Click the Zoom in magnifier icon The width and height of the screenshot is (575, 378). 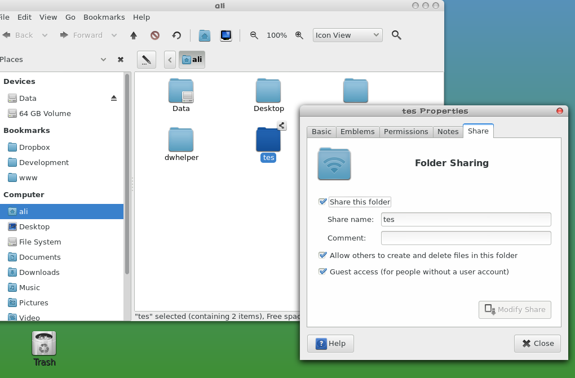tap(299, 35)
